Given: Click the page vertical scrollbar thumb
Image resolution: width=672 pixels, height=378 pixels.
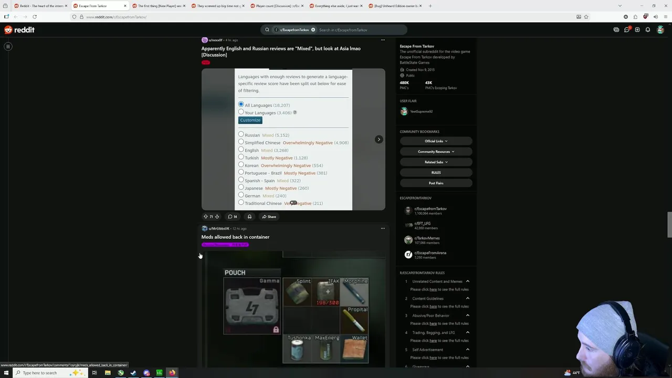Looking at the screenshot, I should point(669,225).
